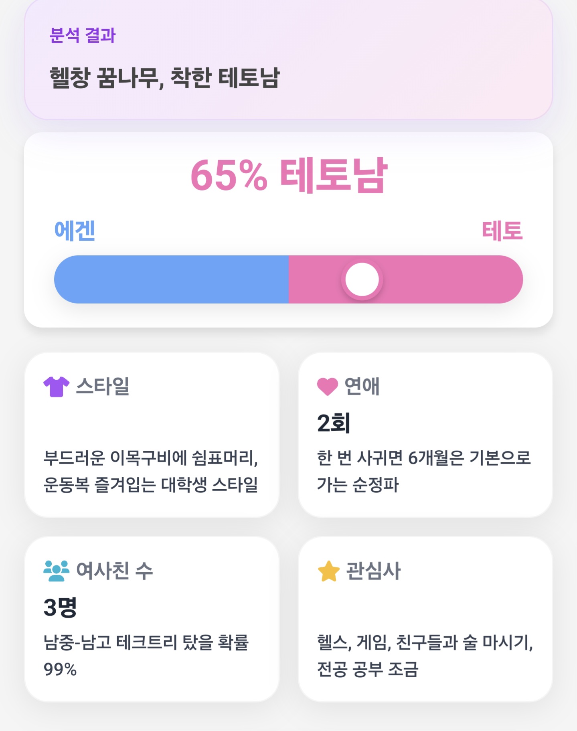Select the 테토 label above the bar
The image size is (577, 731).
click(x=502, y=231)
